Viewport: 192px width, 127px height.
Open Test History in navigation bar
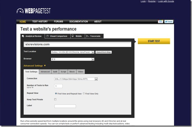(40, 22)
